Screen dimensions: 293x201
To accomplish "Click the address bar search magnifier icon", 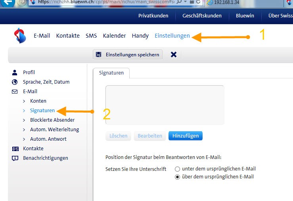I will [x=179, y=2].
